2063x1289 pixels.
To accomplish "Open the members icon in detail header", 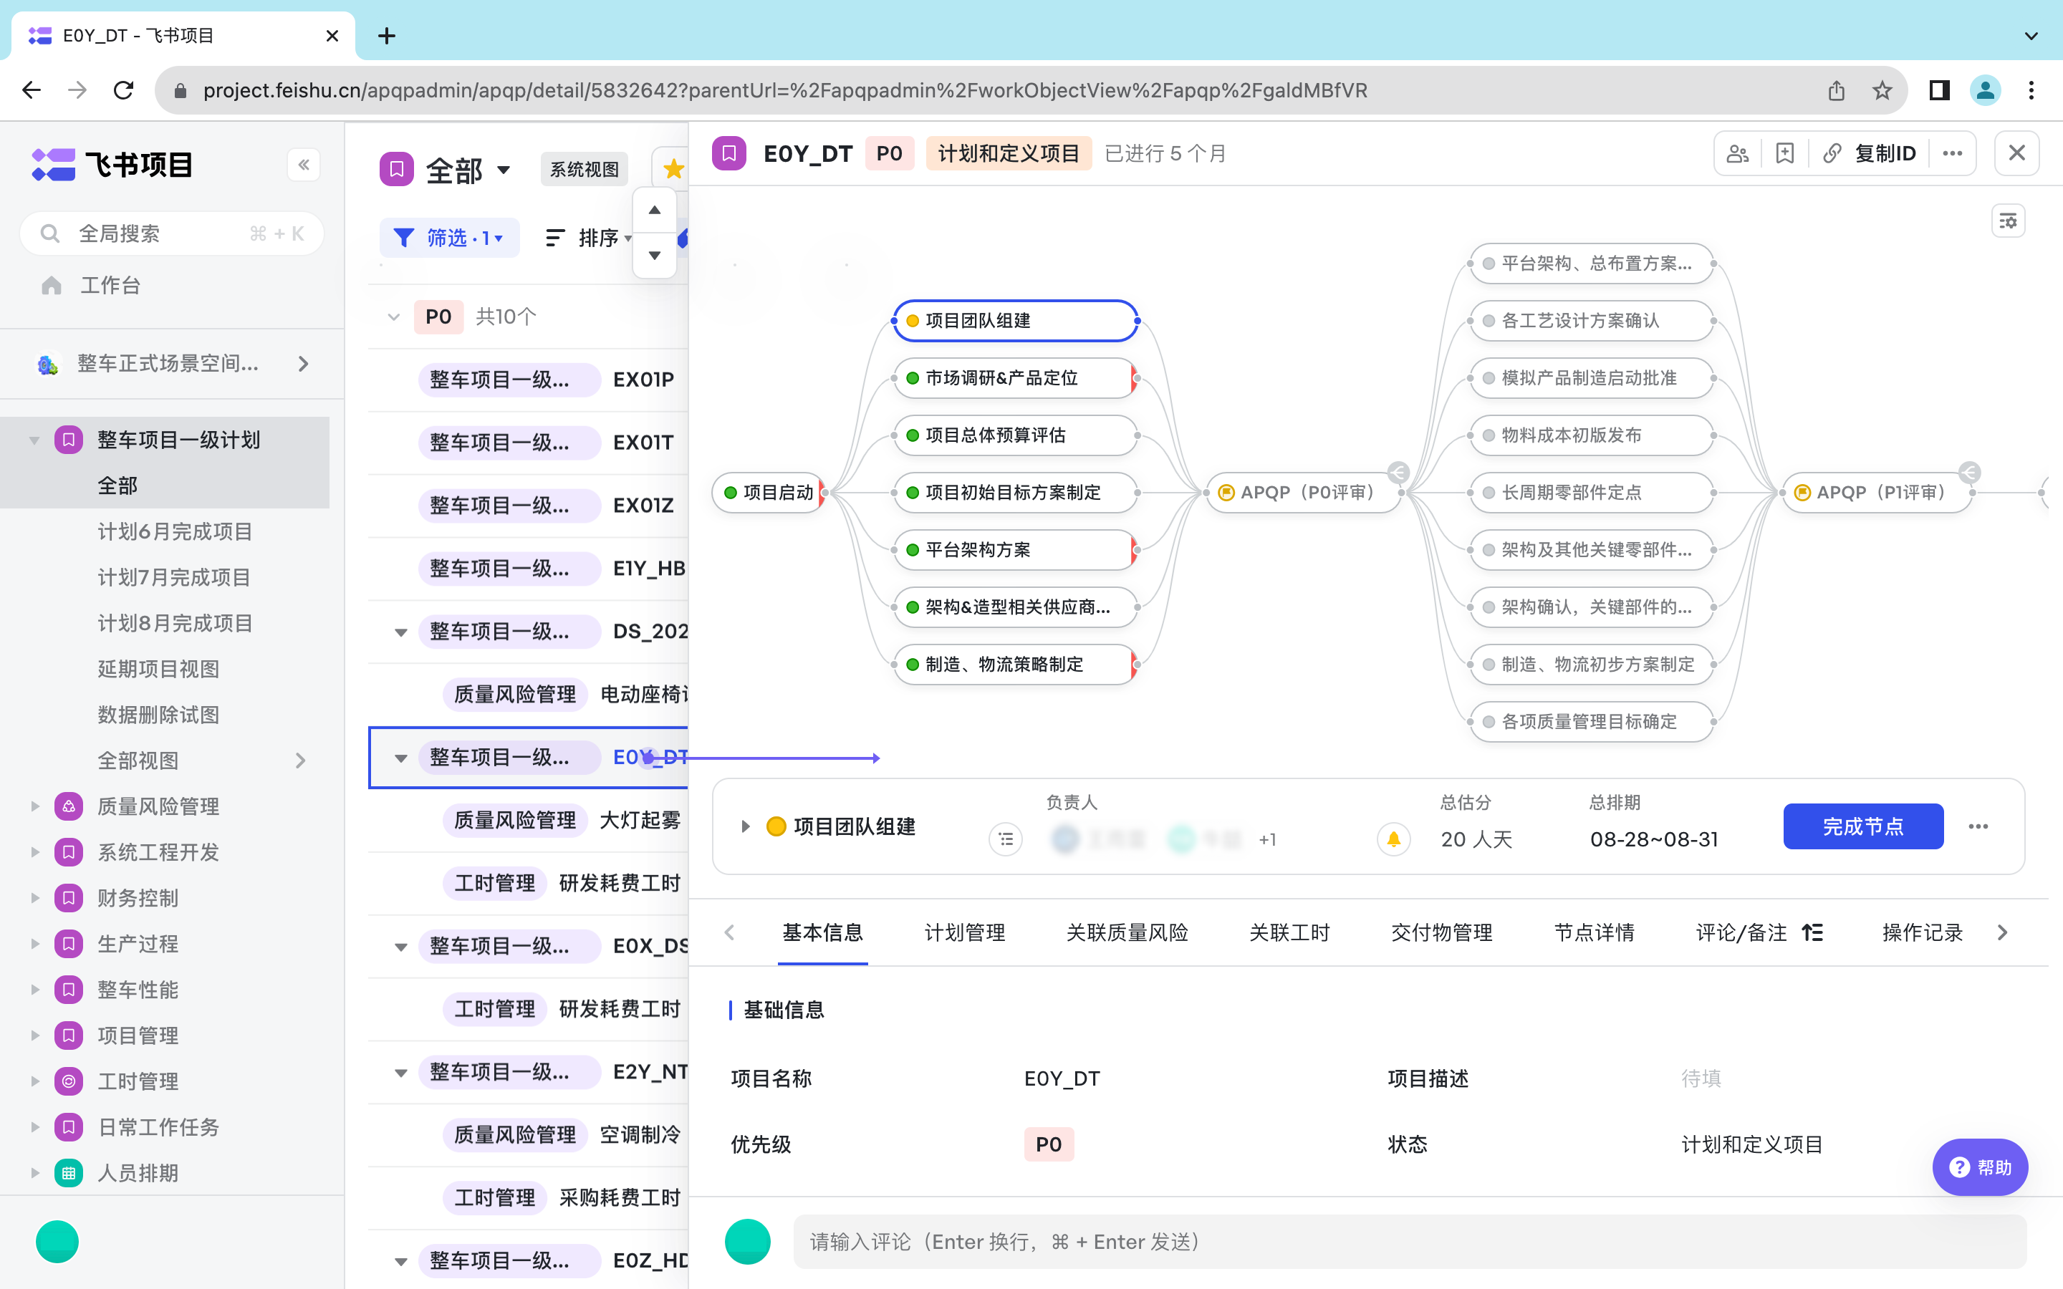I will [1737, 153].
